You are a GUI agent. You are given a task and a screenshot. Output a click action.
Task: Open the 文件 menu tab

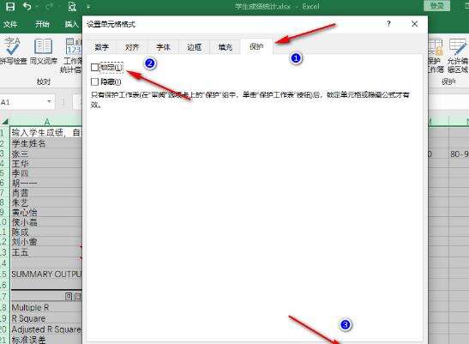10,24
